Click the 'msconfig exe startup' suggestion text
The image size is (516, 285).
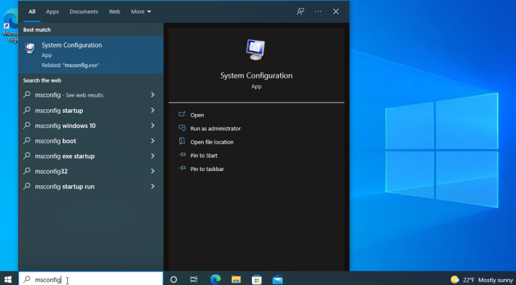pos(64,156)
